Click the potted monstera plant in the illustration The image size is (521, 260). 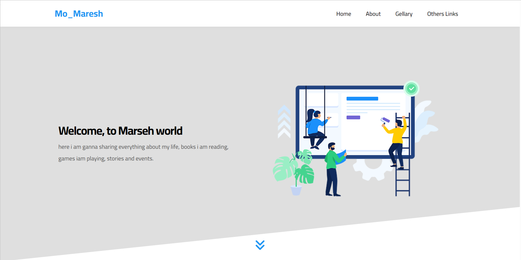[294, 172]
